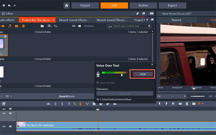Click the linked arrows icon in Editor header
This screenshot has width=216, height=135.
pos(137,13)
